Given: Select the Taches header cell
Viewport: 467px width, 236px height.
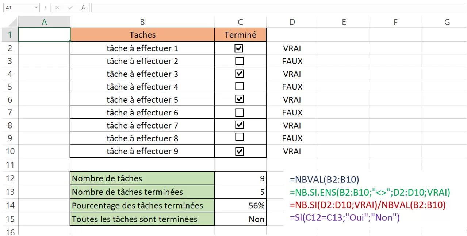Looking at the screenshot, I should tap(142, 34).
